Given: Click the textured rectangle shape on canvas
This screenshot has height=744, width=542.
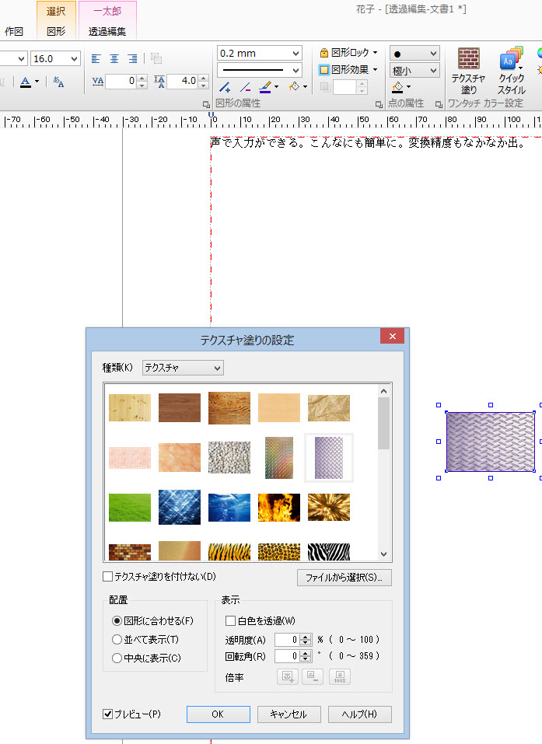Looking at the screenshot, I should [490, 442].
